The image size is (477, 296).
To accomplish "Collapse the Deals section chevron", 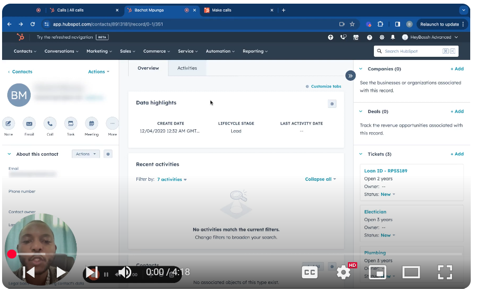I will click(x=361, y=112).
